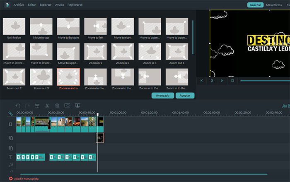Click the audio mixer icon above timeline
The image size is (290, 182).
(x=284, y=105)
